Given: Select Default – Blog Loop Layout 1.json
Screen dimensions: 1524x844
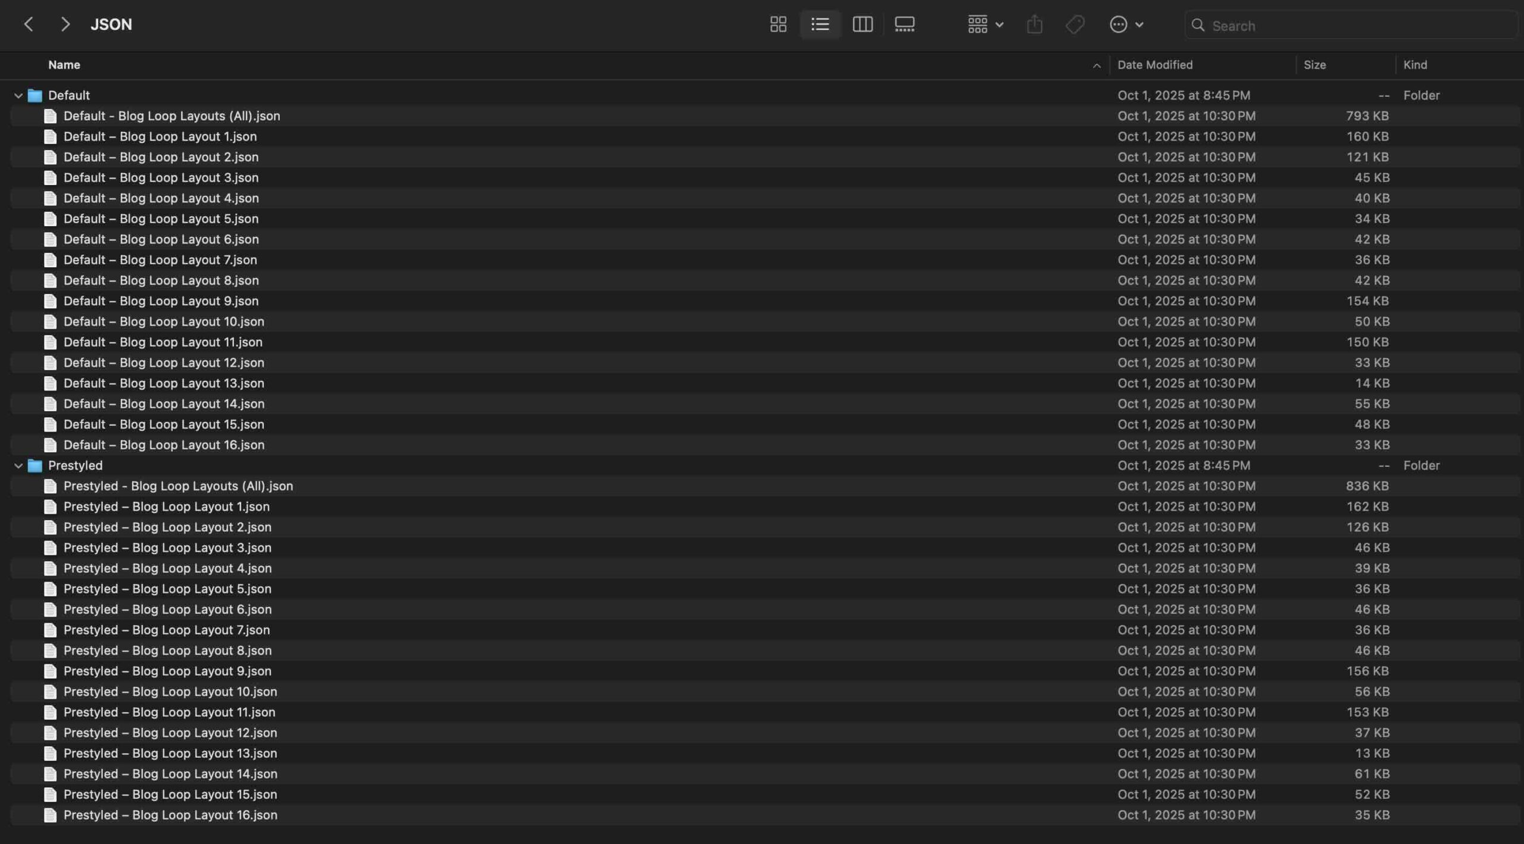Looking at the screenshot, I should pos(160,136).
